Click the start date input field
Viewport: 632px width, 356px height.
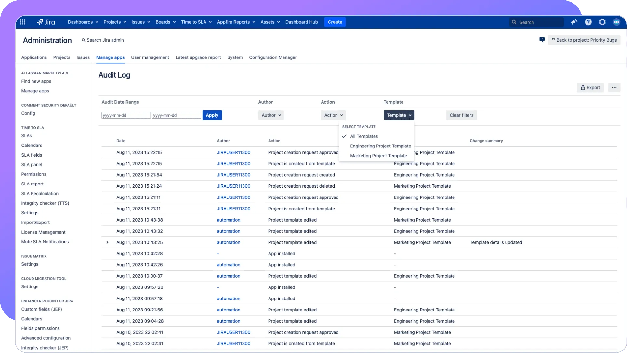coord(126,115)
